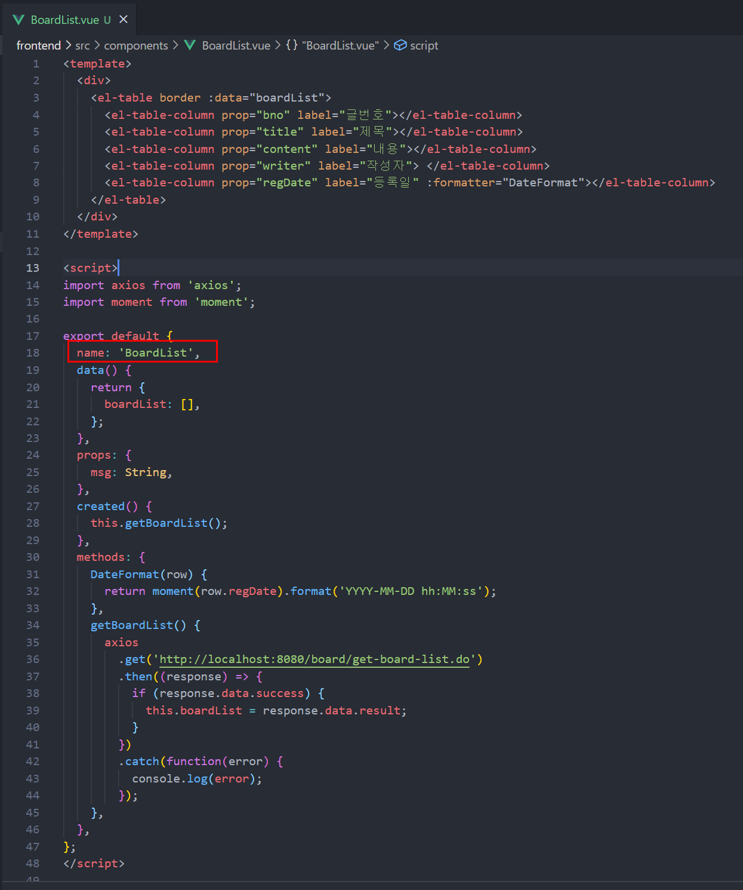Click the getBoardList() method definition
Image resolution: width=743 pixels, height=890 pixels.
(146, 625)
